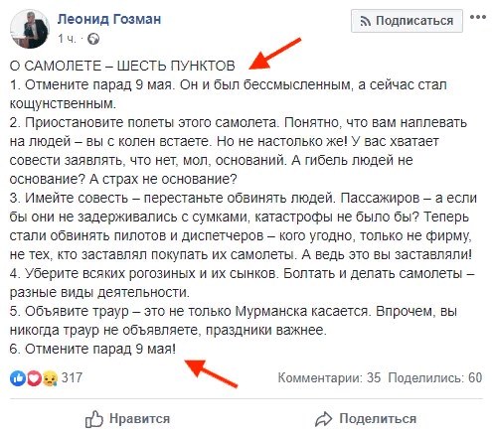Click the Поделиться share button
The width and height of the screenshot is (492, 435).
[x=366, y=419]
